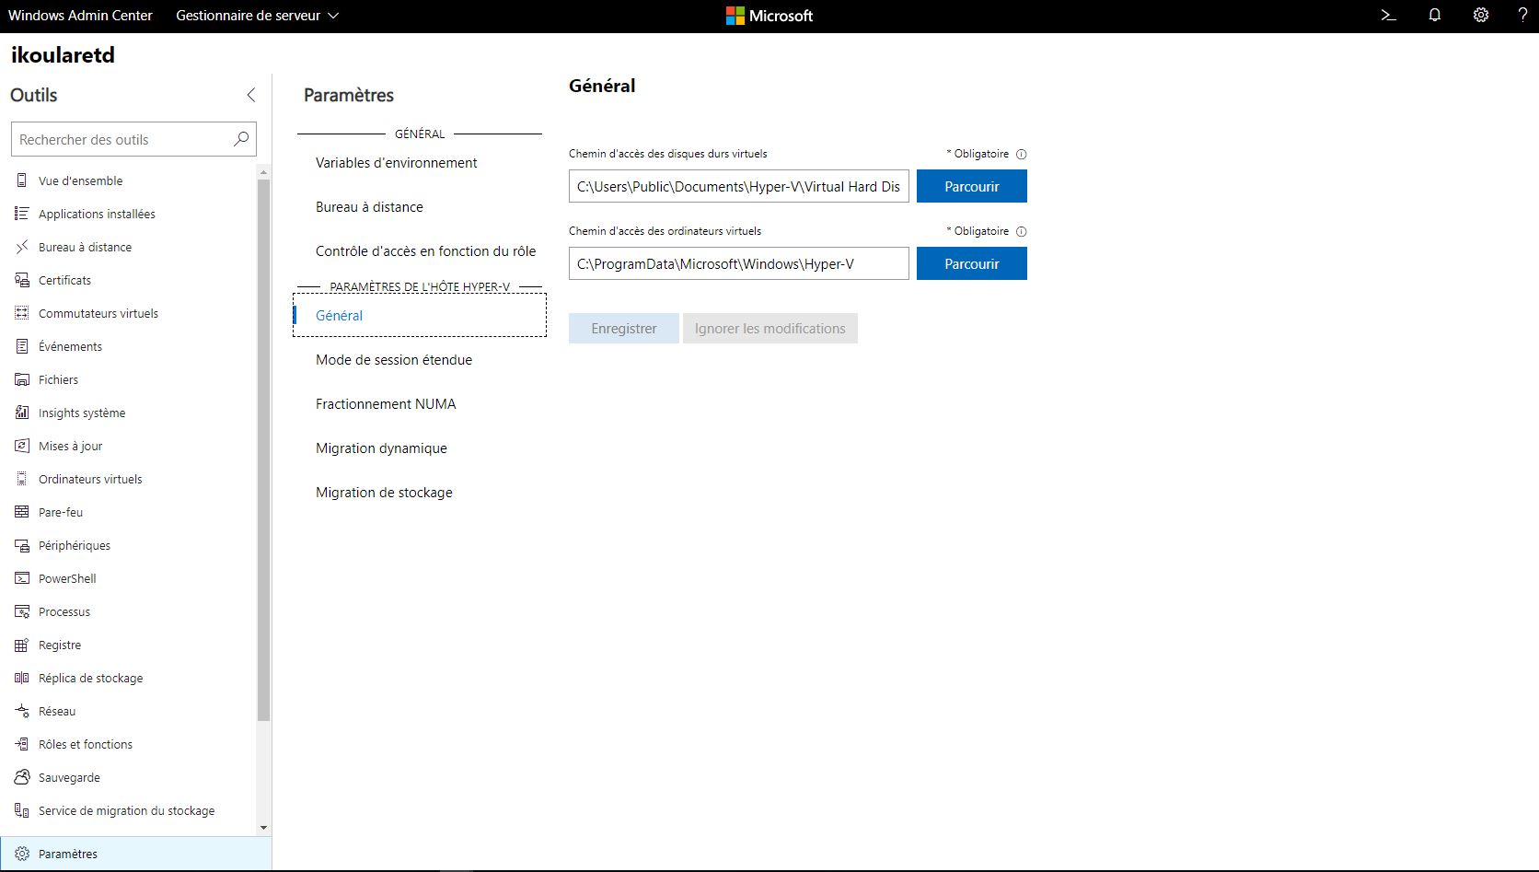1539x872 pixels.
Task: Click the tools list scrollbar down arrow
Action: click(264, 828)
